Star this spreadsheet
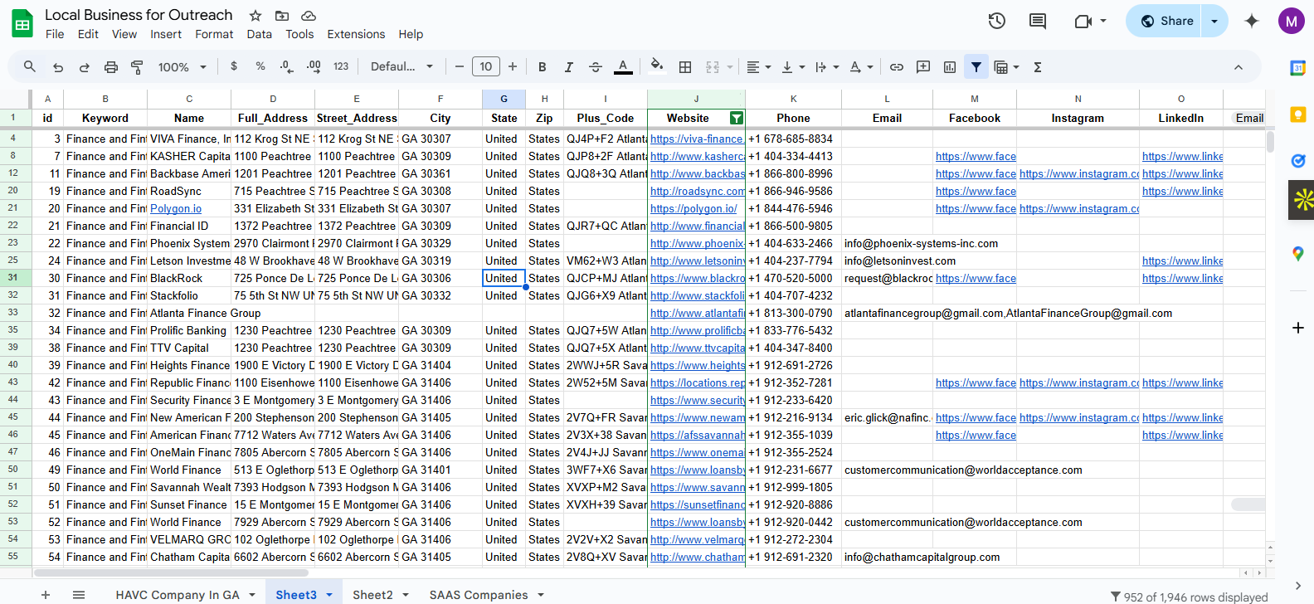This screenshot has height=604, width=1314. click(x=255, y=16)
